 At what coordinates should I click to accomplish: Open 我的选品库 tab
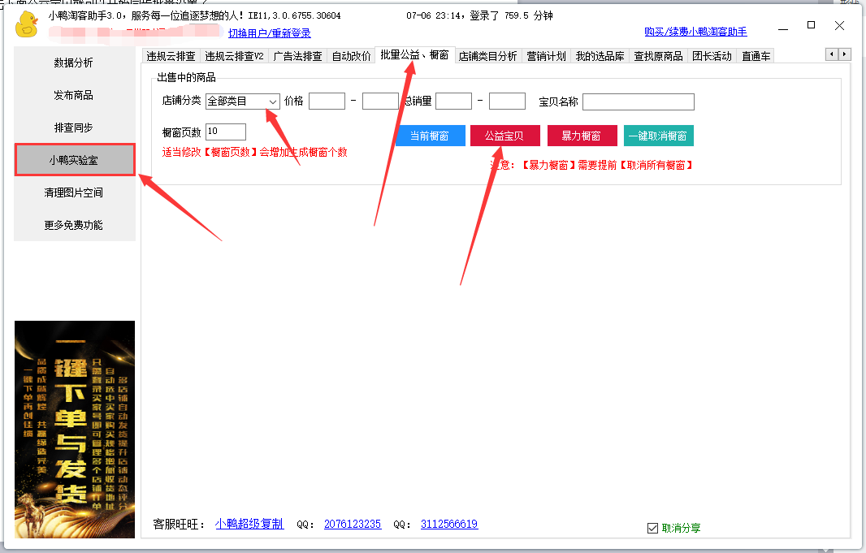point(600,56)
